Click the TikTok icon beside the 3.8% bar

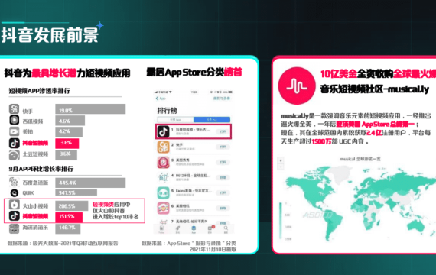tap(15, 143)
